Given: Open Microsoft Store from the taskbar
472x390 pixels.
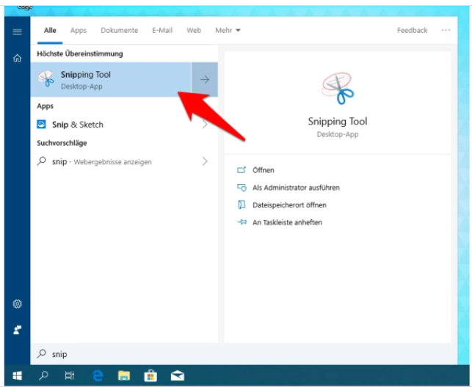Looking at the screenshot, I should (150, 375).
